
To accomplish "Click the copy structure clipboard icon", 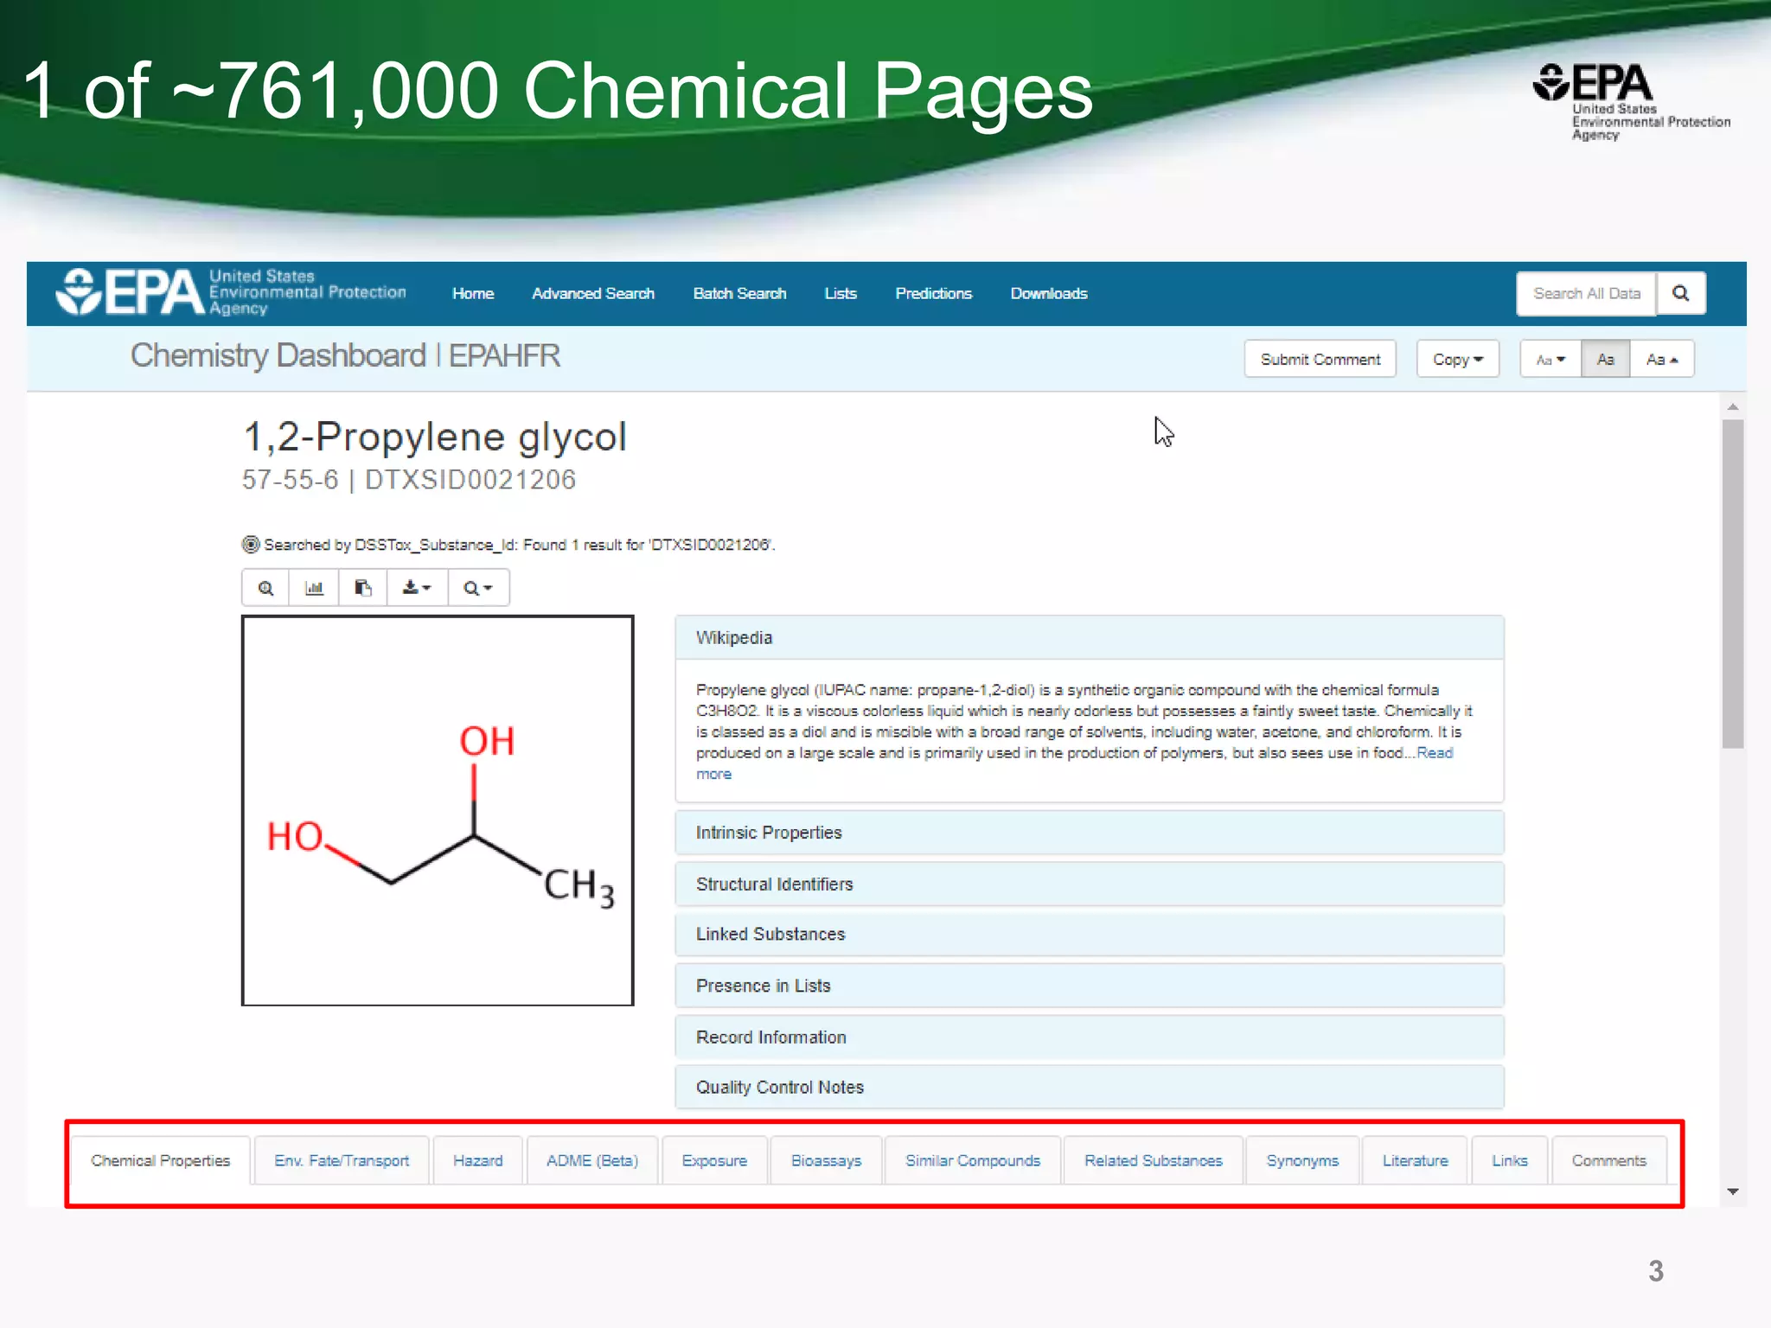I will (x=363, y=588).
